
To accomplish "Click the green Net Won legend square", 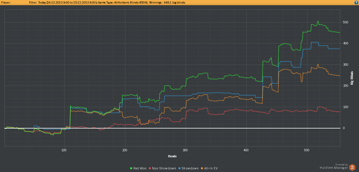I will (x=131, y=168).
